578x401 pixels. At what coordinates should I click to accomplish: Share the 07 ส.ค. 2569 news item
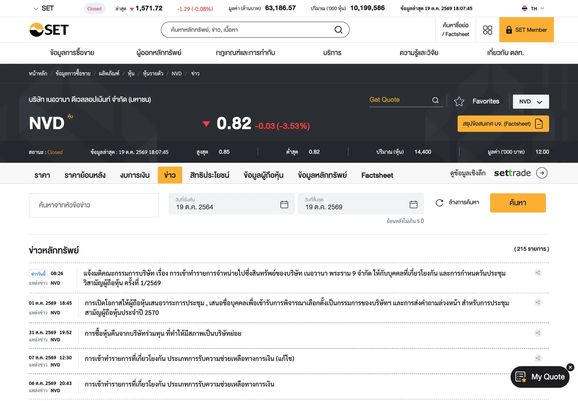point(538,358)
